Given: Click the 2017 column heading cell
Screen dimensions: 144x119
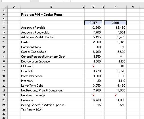Looking at the screenshot, I should (93, 23).
